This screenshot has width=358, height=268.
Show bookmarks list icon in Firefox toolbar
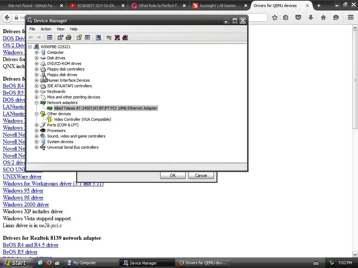point(286,17)
